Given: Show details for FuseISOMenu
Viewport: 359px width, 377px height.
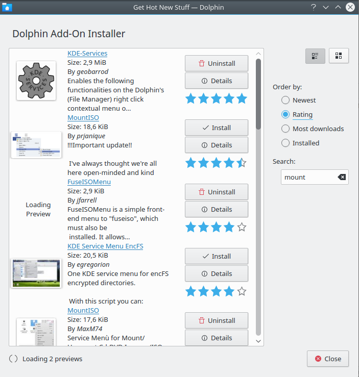Looking at the screenshot, I should (217, 210).
